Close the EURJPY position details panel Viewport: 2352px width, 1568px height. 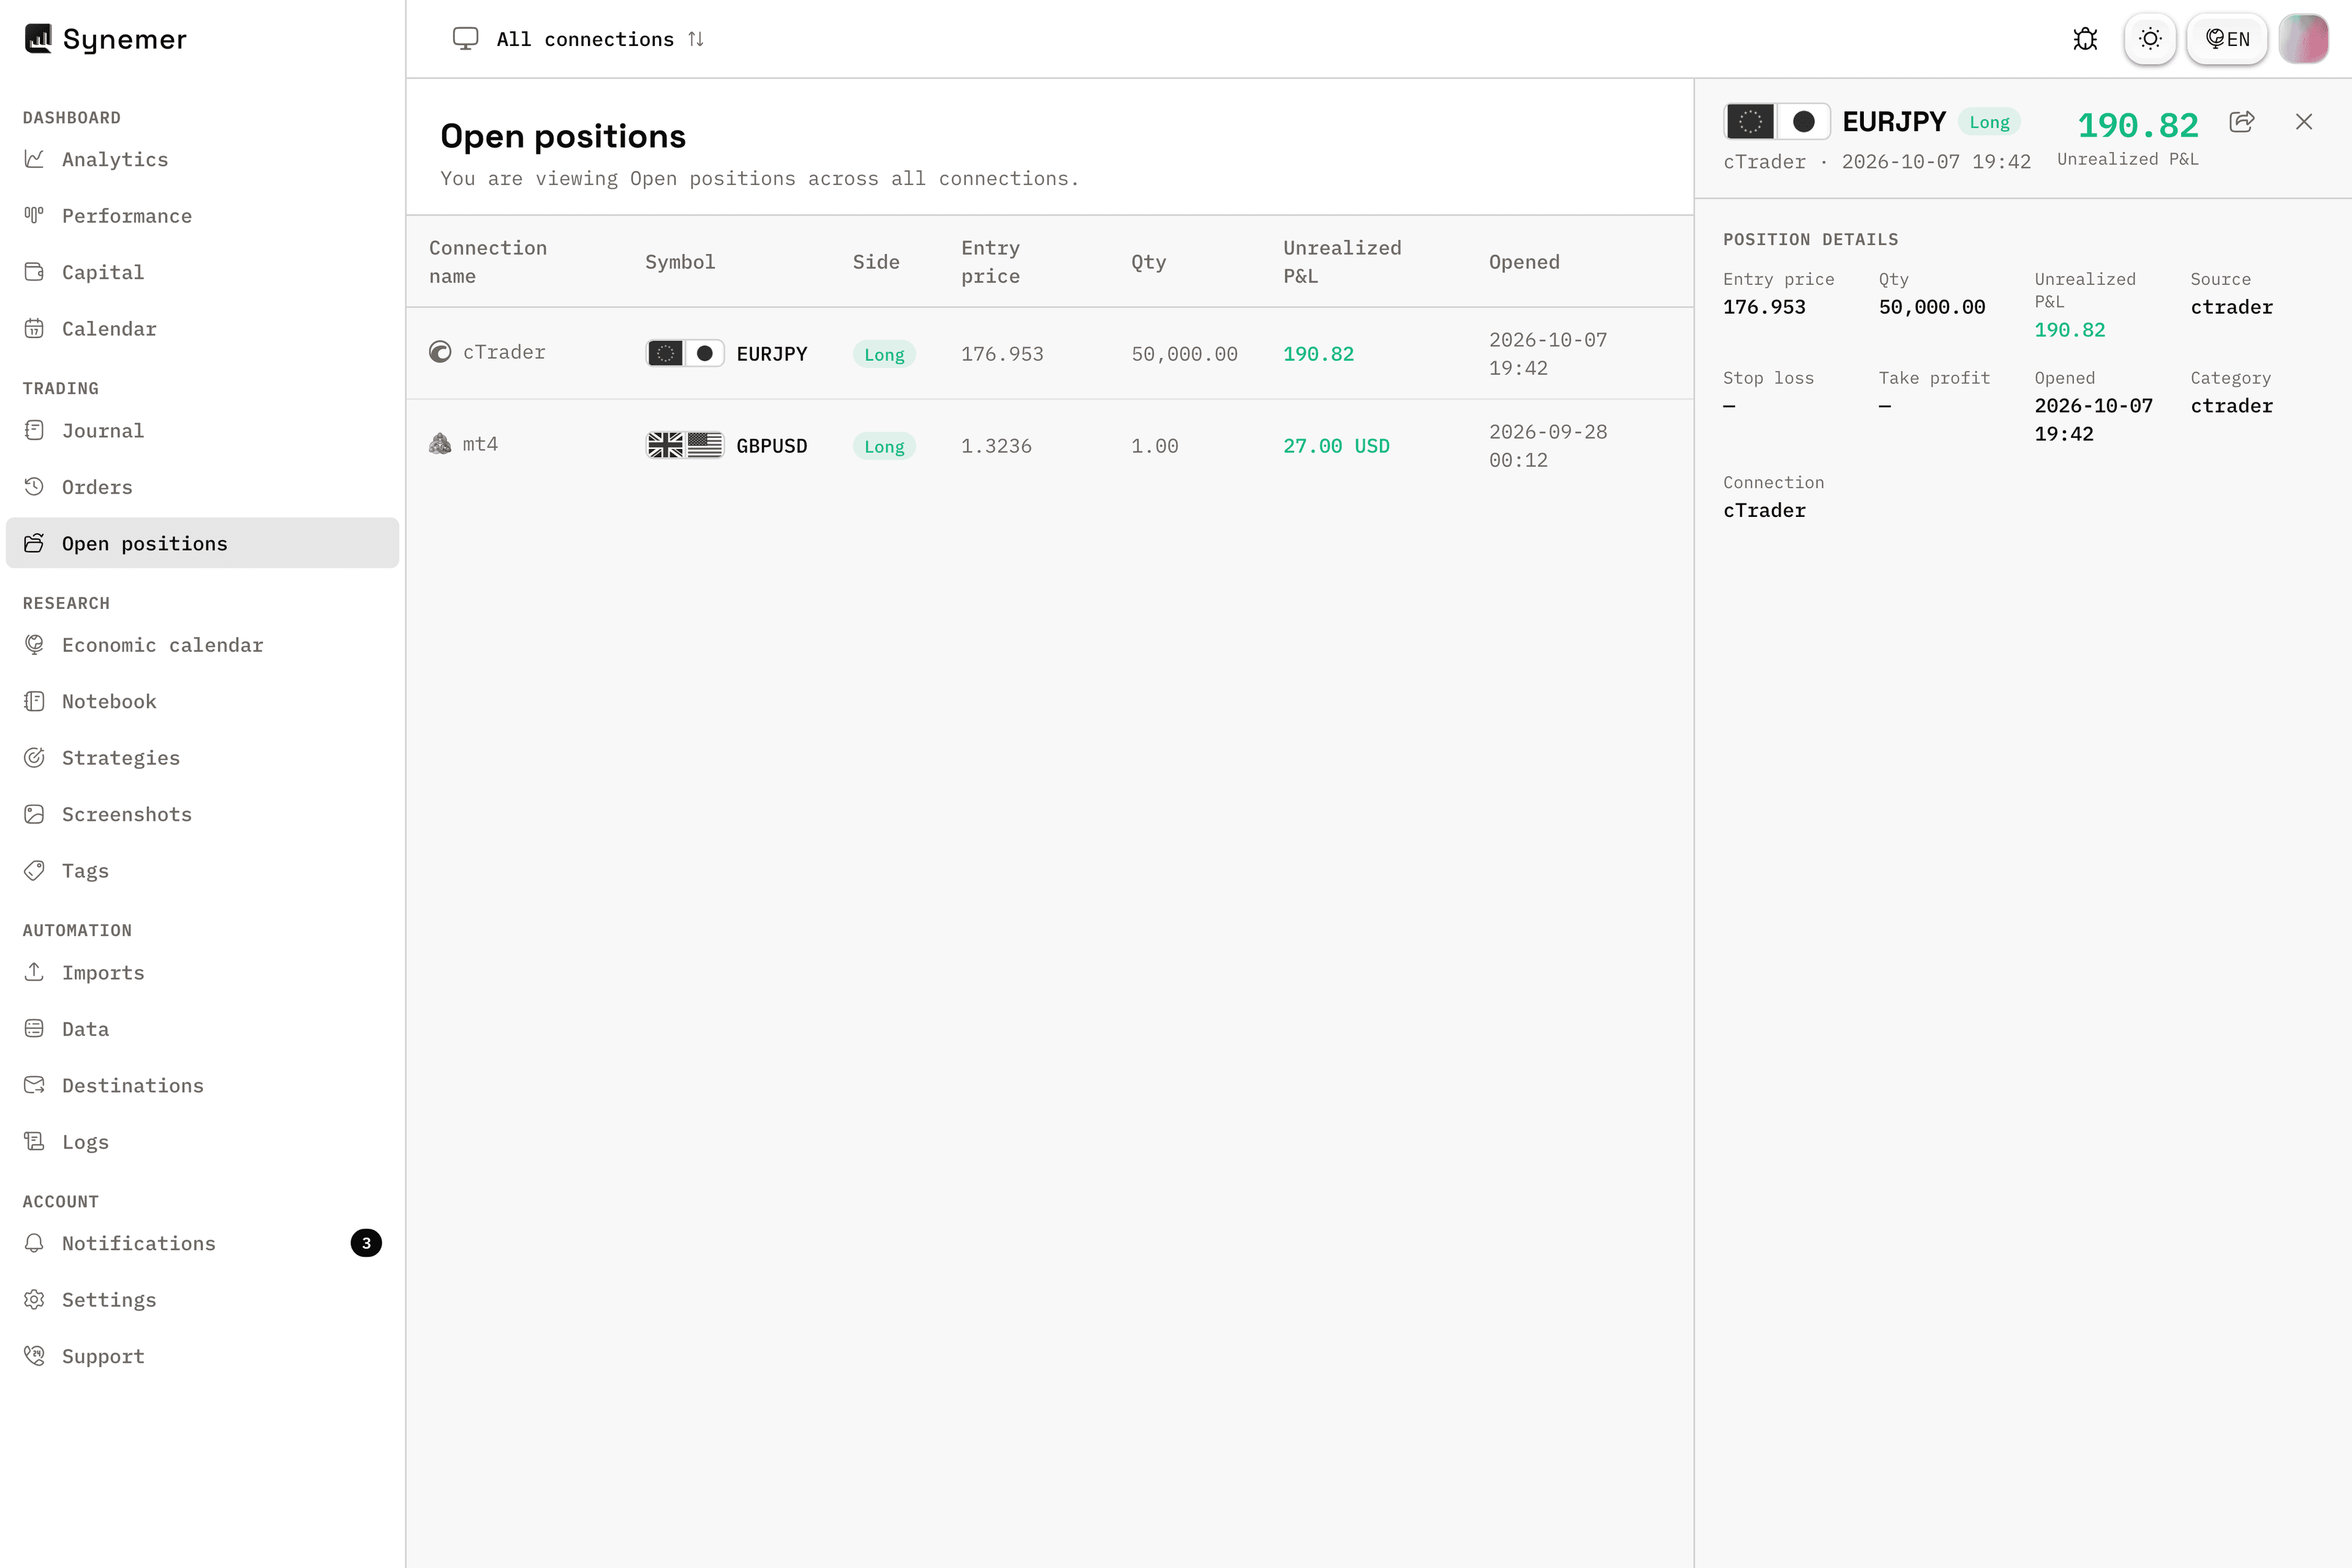[x=2304, y=122]
